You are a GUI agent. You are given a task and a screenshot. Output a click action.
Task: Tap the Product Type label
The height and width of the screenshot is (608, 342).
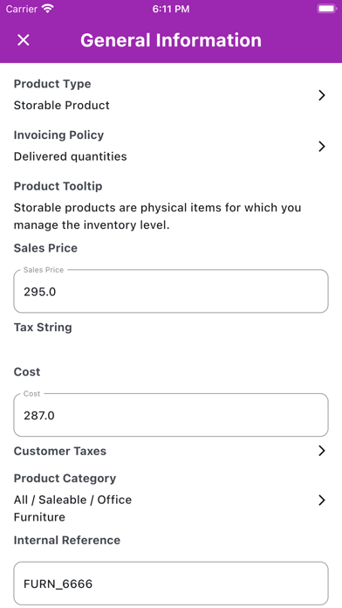(52, 84)
